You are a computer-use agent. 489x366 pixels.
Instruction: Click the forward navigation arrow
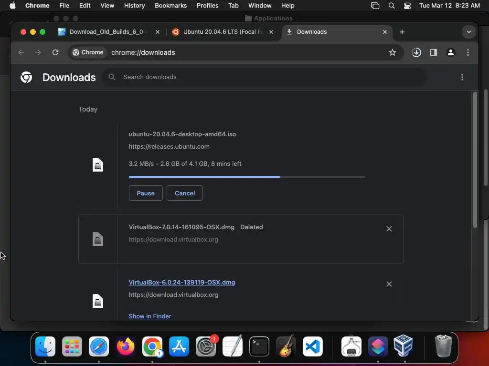pyautogui.click(x=38, y=52)
